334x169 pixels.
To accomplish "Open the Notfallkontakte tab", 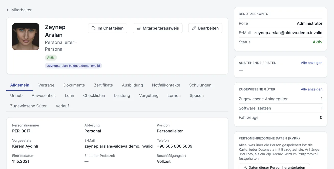I will click(166, 85).
